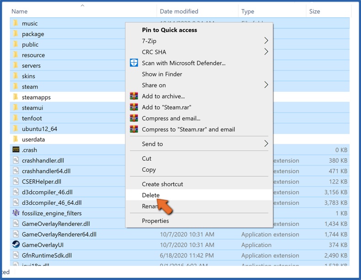The width and height of the screenshot is (361, 280).
Task: Click the steamapps folder icon
Action: point(16,97)
